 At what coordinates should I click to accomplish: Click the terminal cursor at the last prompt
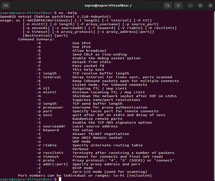(60, 179)
